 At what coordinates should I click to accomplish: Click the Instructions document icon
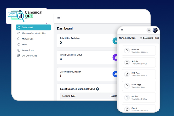(19, 50)
